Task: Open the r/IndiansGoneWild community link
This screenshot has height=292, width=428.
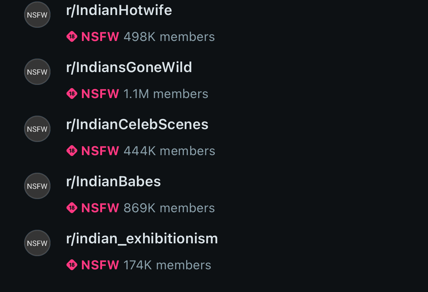Action: click(129, 67)
